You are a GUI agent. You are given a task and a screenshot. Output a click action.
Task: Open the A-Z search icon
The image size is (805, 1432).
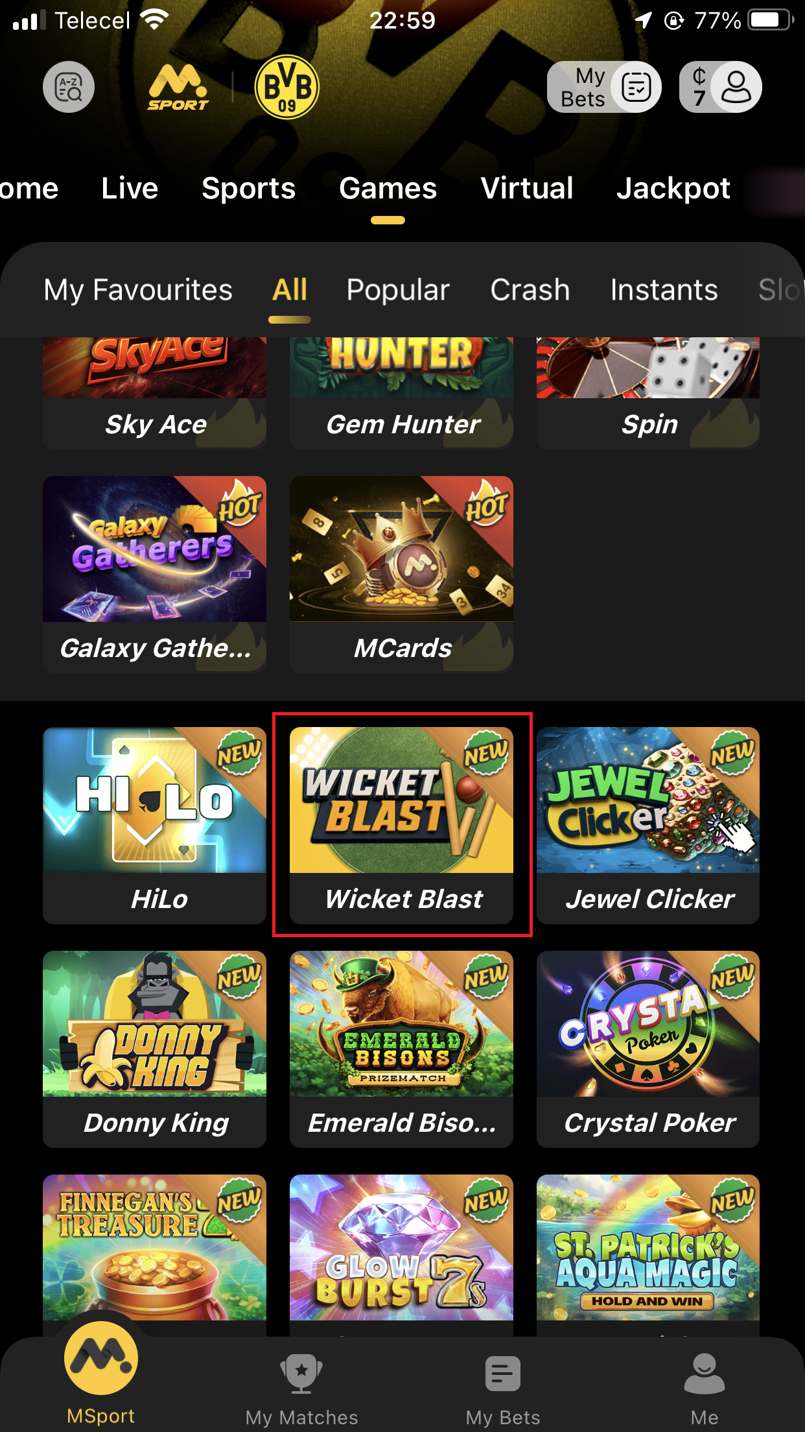(x=69, y=87)
